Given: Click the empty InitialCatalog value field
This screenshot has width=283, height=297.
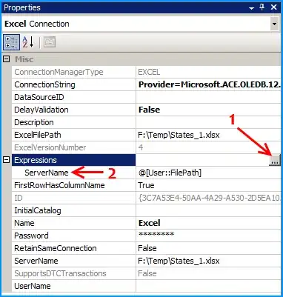Looking at the screenshot, I should [x=208, y=210].
